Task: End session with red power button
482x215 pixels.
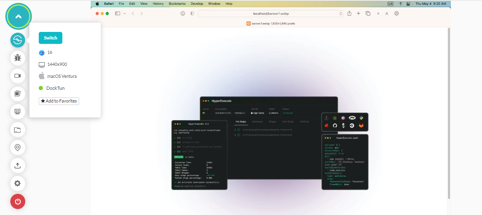Action: coord(18,201)
